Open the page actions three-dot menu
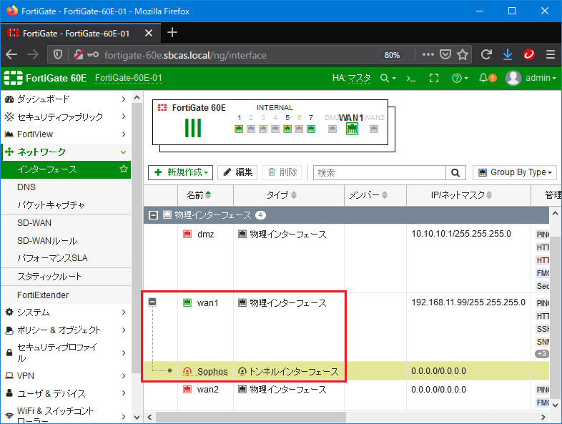This screenshot has height=424, width=562. click(x=428, y=55)
